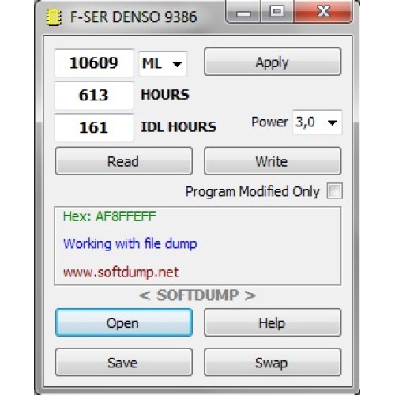Image resolution: width=395 pixels, height=395 pixels.
Task: Click the www.softdump.net link text
Action: click(x=121, y=273)
